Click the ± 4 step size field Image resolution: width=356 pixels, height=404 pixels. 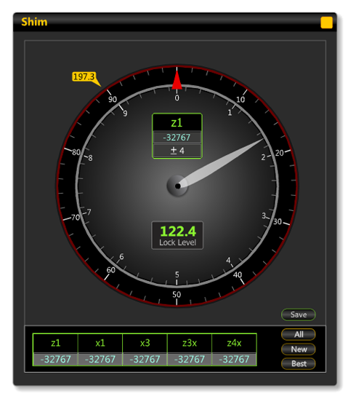pos(177,151)
